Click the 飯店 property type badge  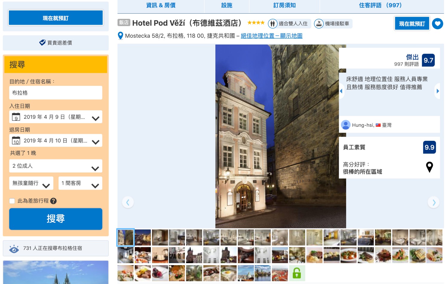pyautogui.click(x=124, y=22)
